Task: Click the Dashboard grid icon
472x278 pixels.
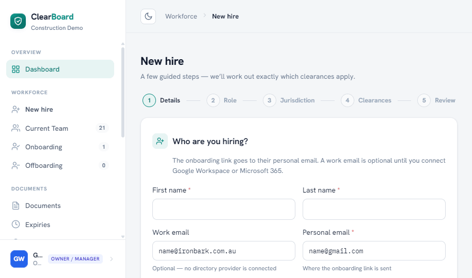Action: pyautogui.click(x=15, y=69)
